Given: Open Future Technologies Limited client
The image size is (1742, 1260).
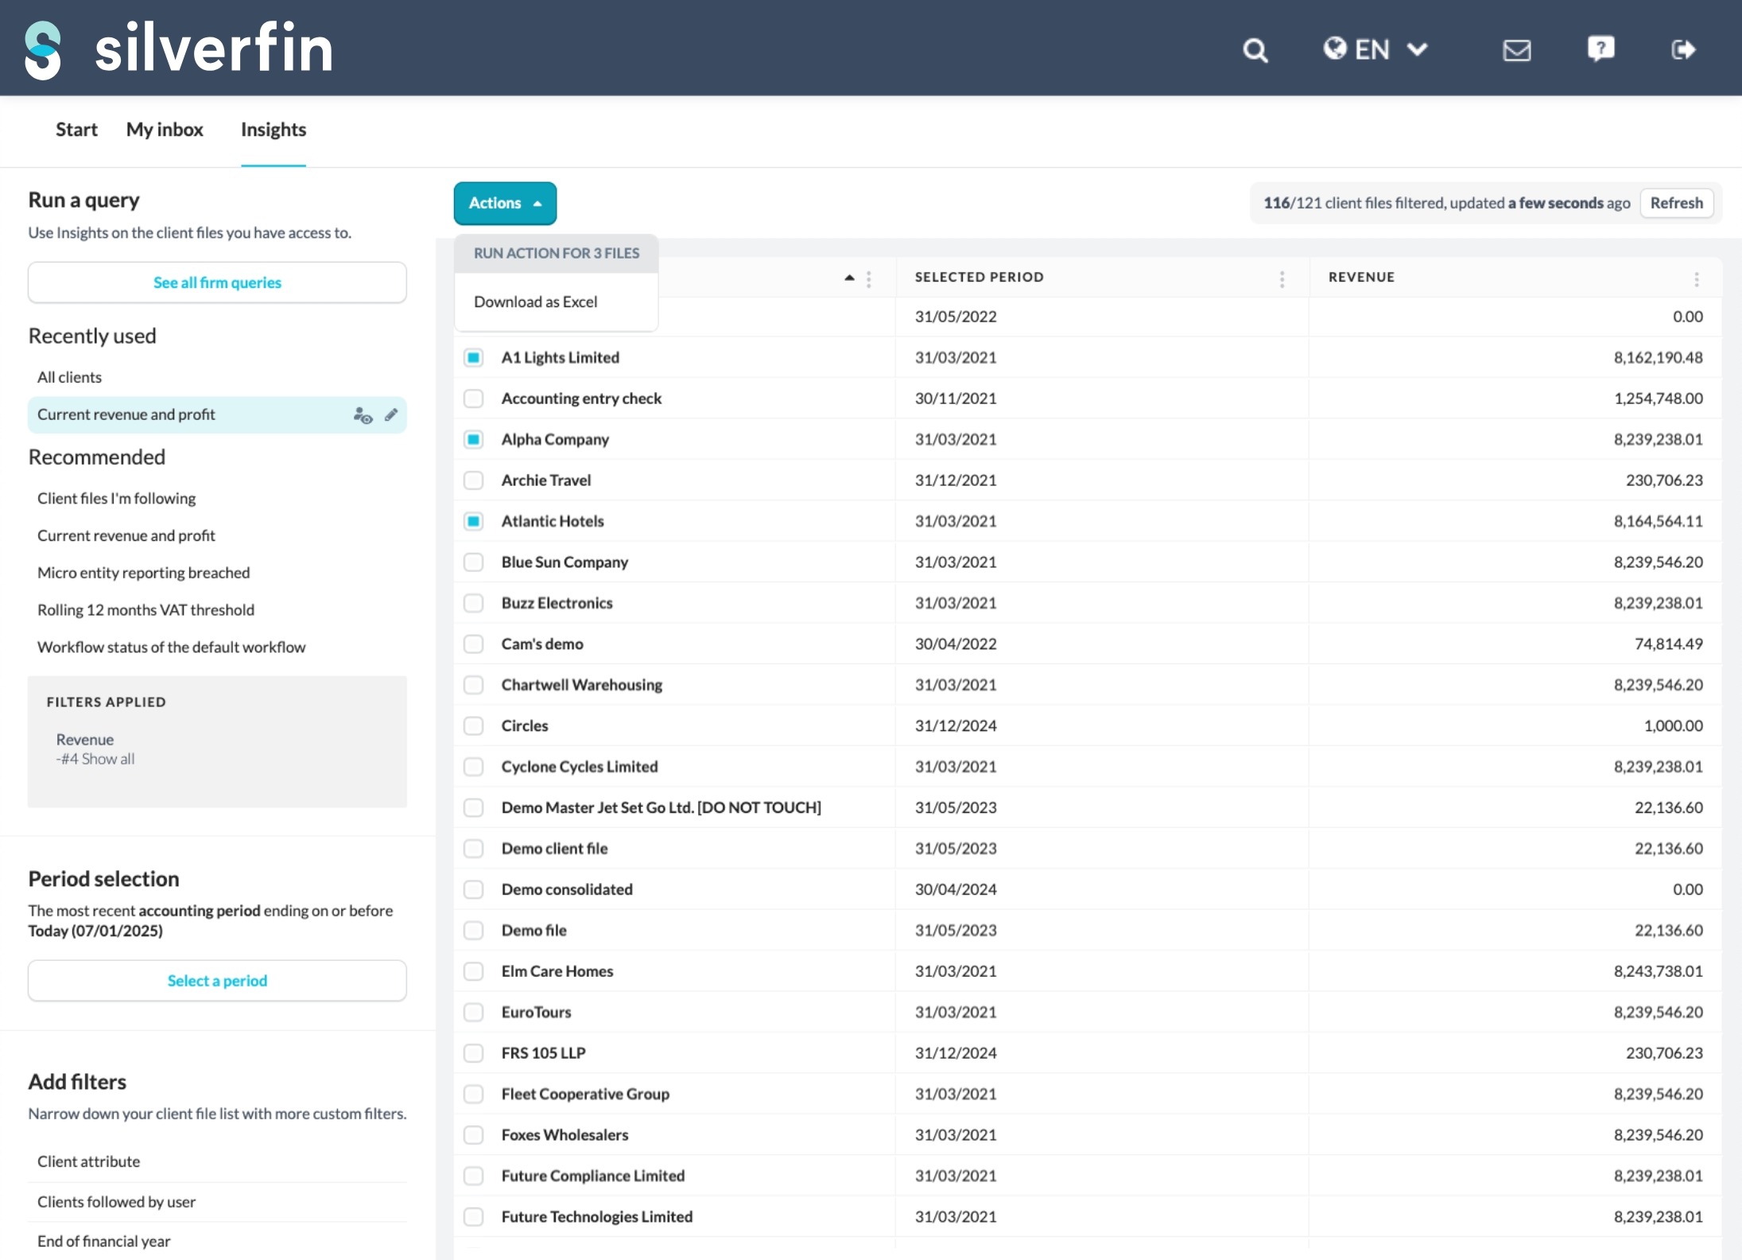Looking at the screenshot, I should [596, 1217].
